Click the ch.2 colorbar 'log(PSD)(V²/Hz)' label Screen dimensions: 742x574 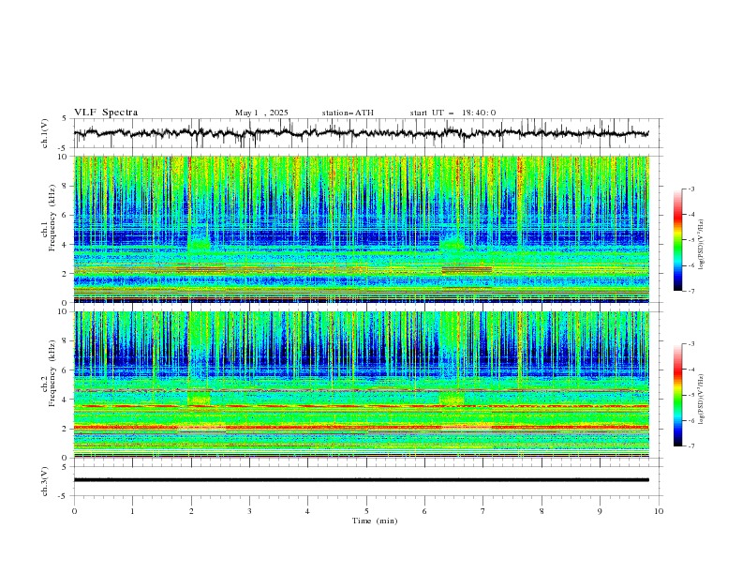click(x=702, y=400)
